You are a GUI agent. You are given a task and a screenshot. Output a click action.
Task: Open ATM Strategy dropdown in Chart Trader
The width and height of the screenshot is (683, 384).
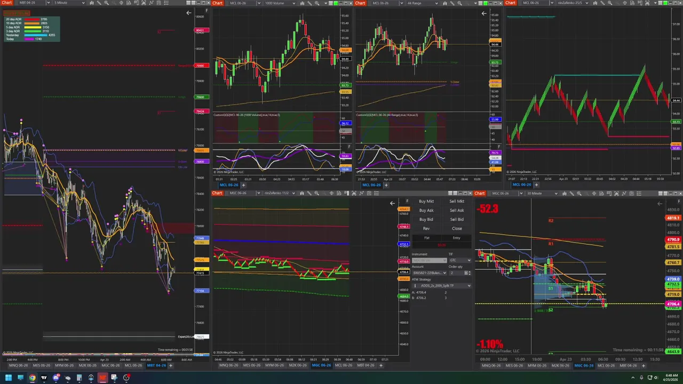[442, 285]
